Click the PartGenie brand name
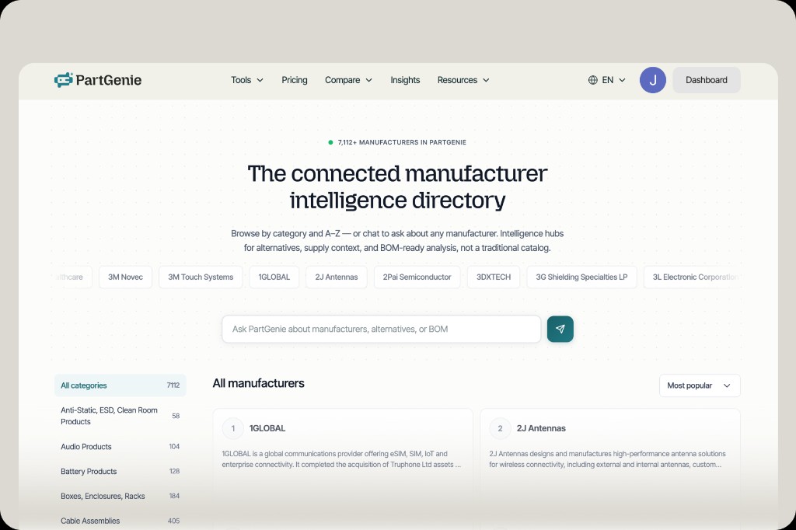Image resolution: width=796 pixels, height=530 pixels. tap(109, 80)
